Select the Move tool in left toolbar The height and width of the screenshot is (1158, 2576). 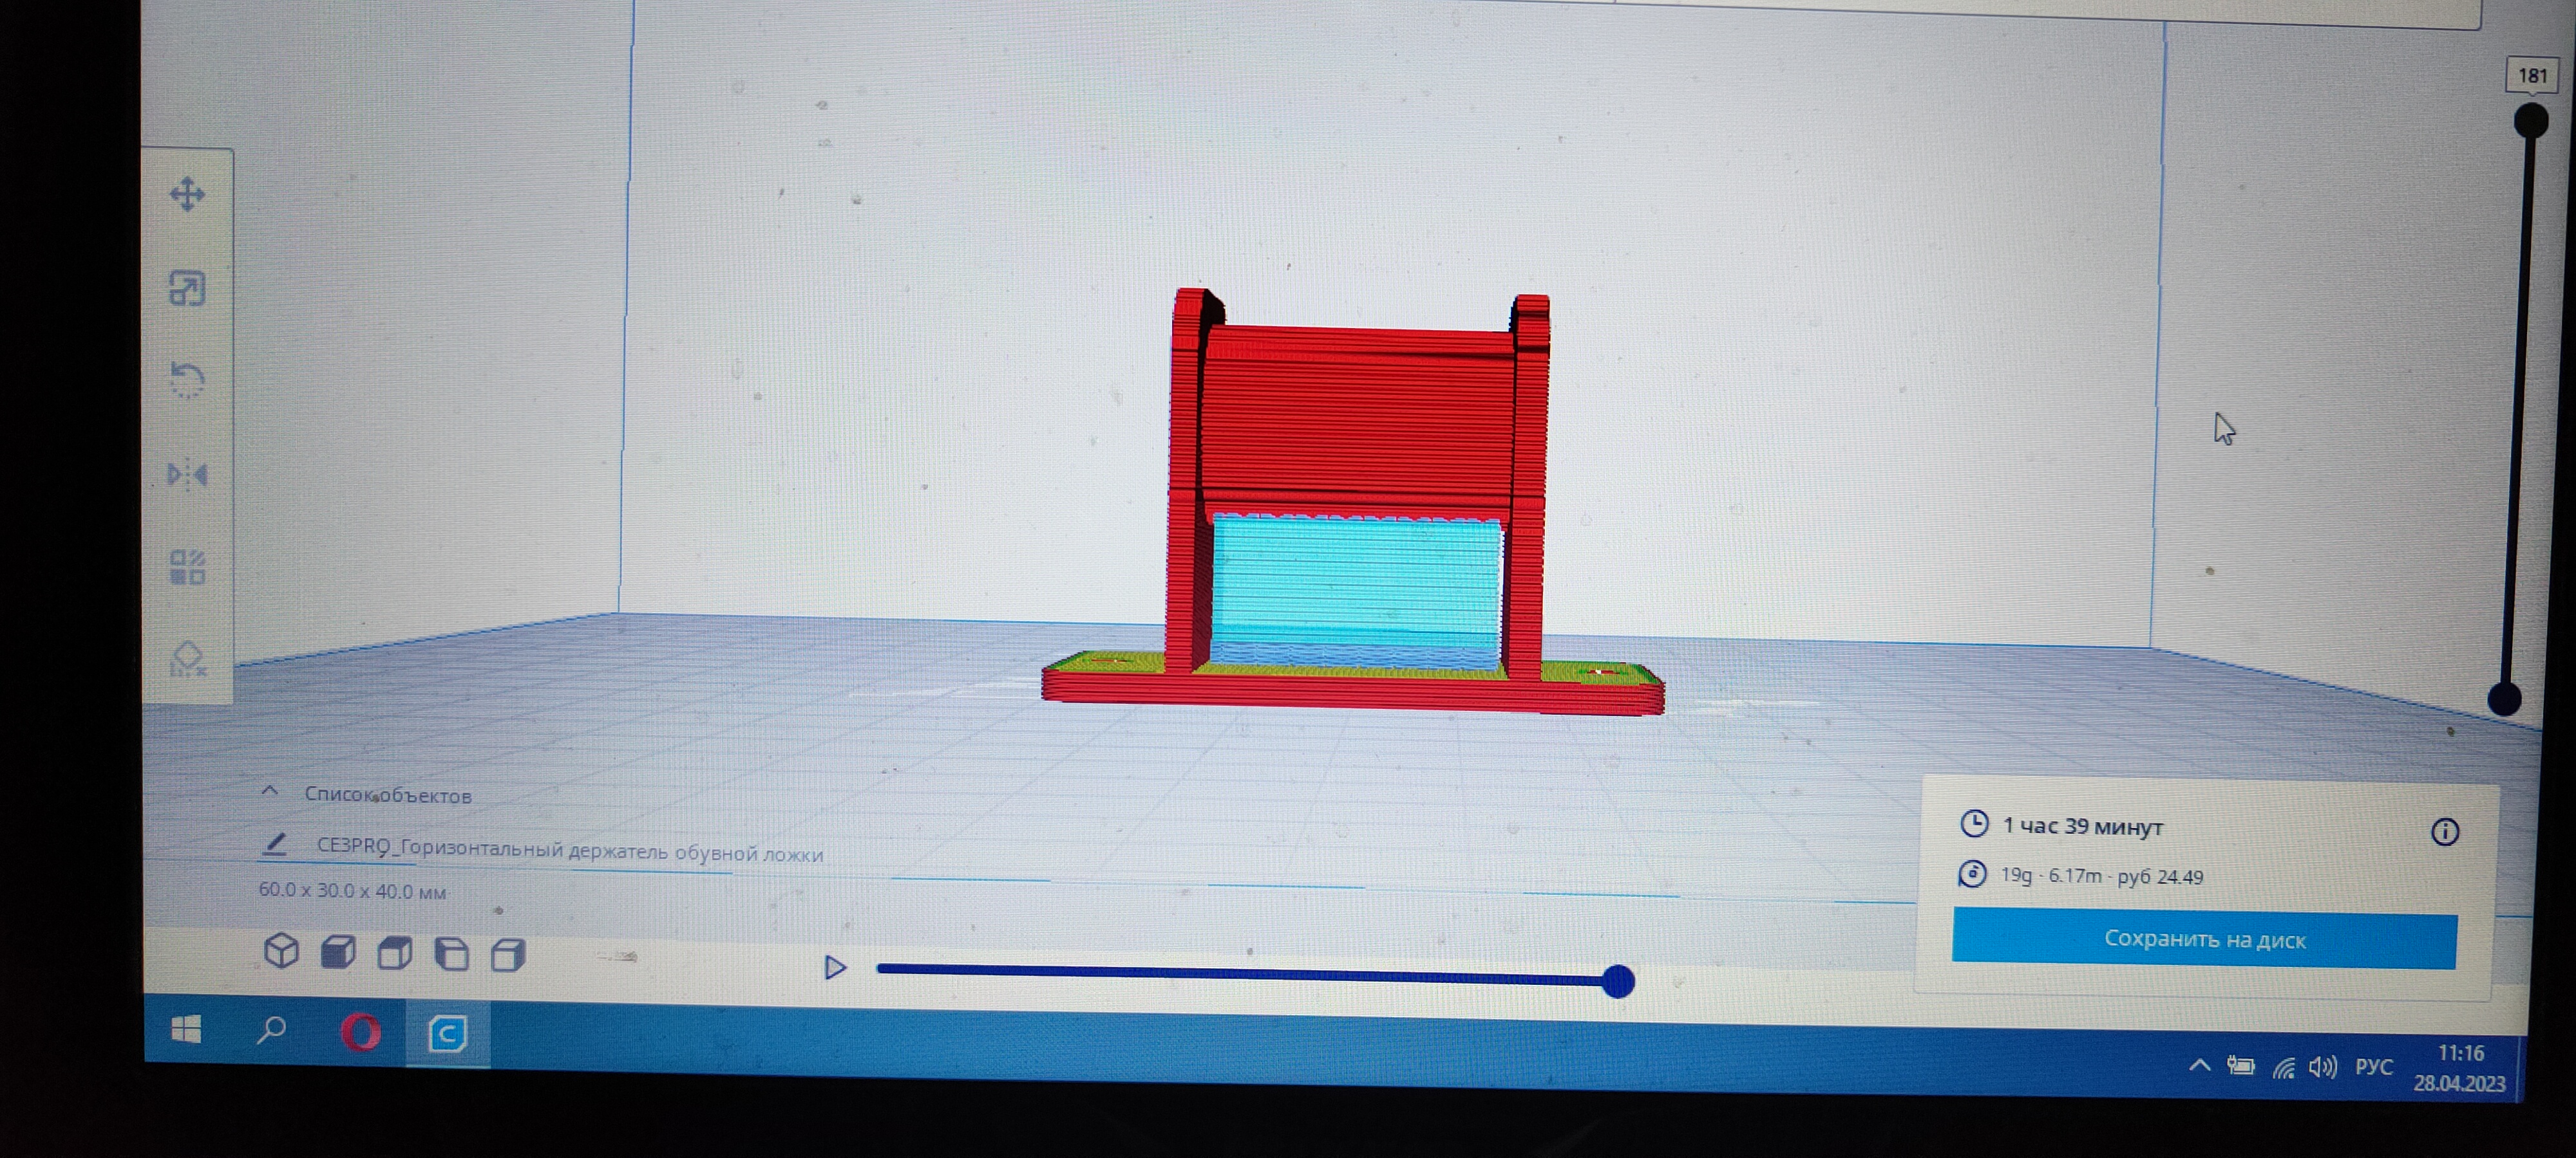[187, 194]
